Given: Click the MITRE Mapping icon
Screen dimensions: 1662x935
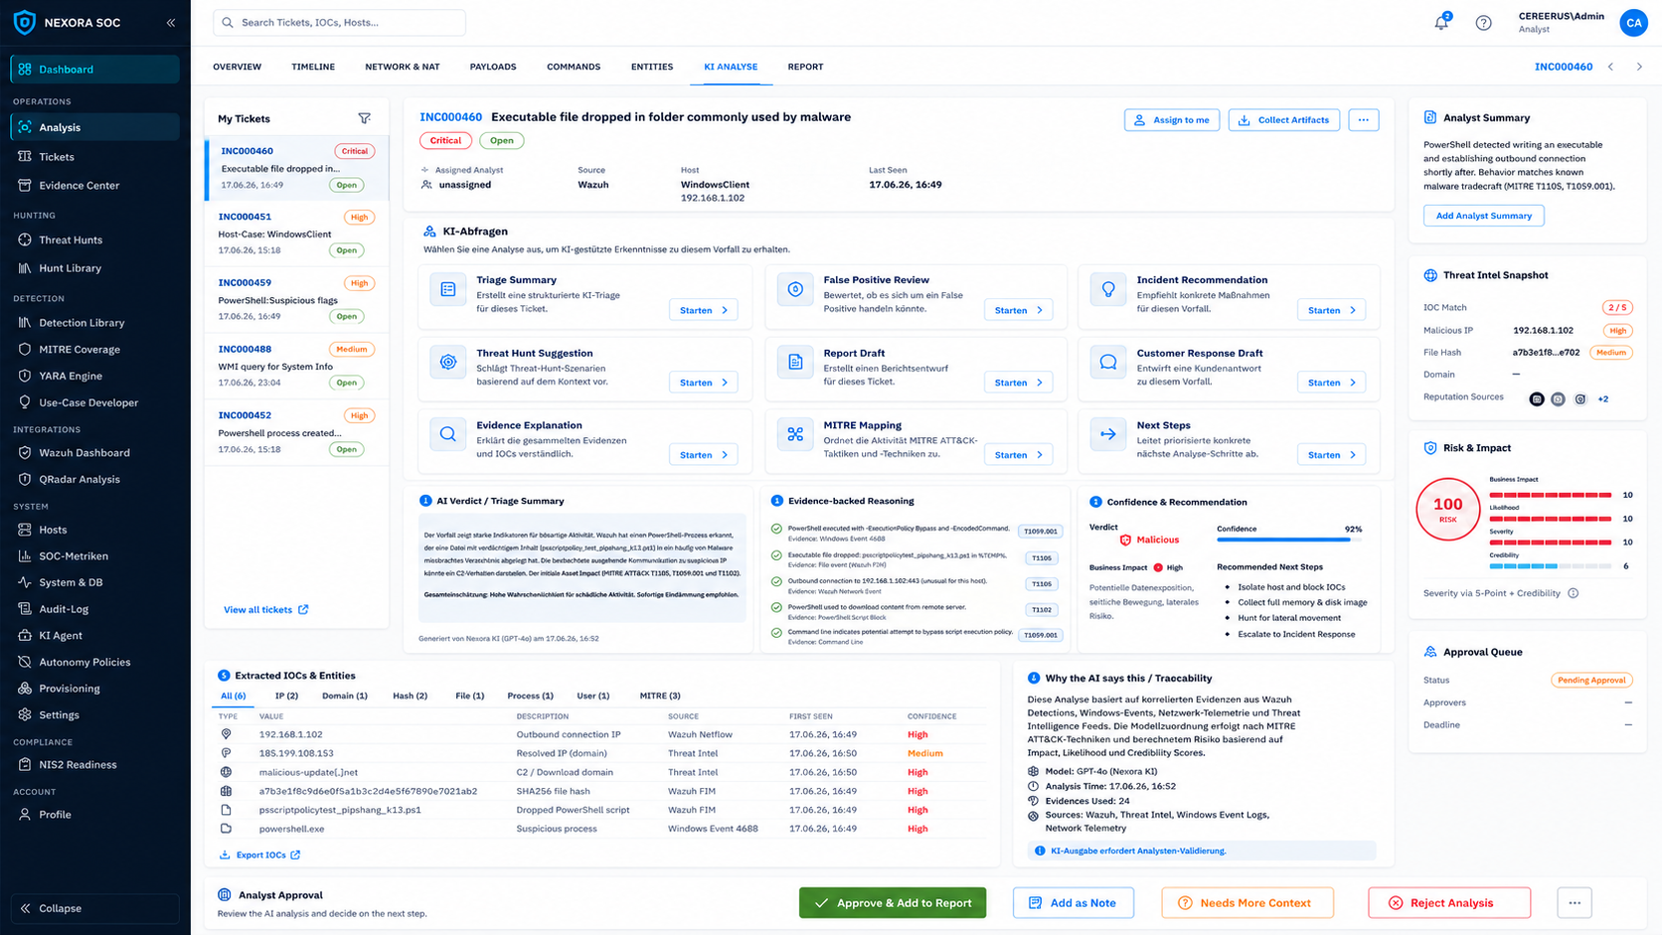Looking at the screenshot, I should pyautogui.click(x=795, y=434).
